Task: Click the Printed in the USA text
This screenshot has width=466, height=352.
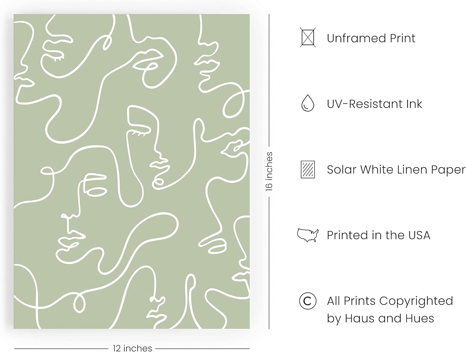Action: 378,235
